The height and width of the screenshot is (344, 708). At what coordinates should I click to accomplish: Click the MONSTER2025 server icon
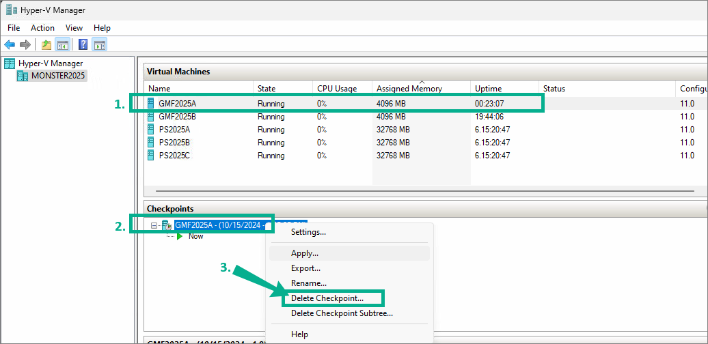tap(23, 76)
